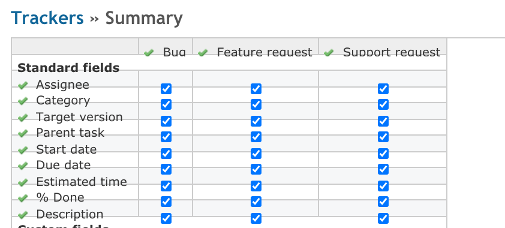
Task: Click the green check icon for Assignee row
Action: pos(23,86)
